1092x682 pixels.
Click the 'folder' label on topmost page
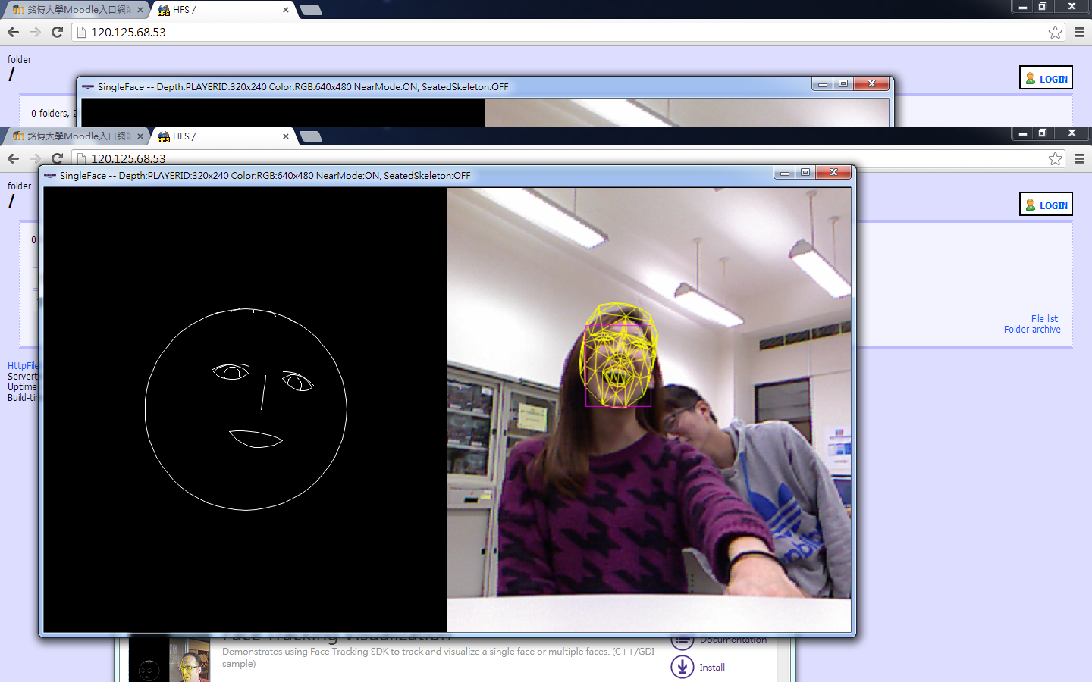click(19, 59)
